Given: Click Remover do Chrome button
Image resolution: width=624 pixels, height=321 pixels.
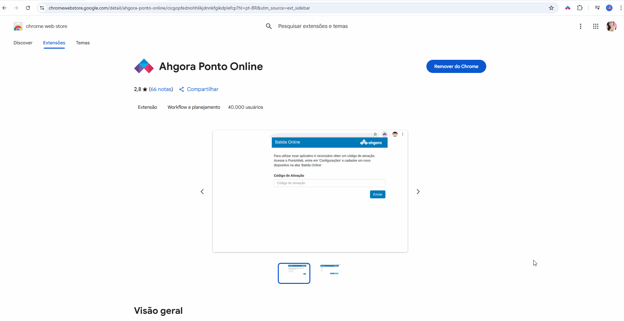Looking at the screenshot, I should click(x=456, y=66).
